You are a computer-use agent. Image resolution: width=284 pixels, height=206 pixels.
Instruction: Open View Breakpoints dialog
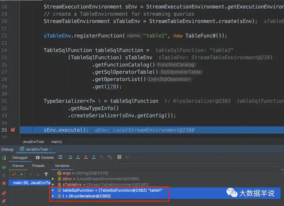[x=4, y=193]
